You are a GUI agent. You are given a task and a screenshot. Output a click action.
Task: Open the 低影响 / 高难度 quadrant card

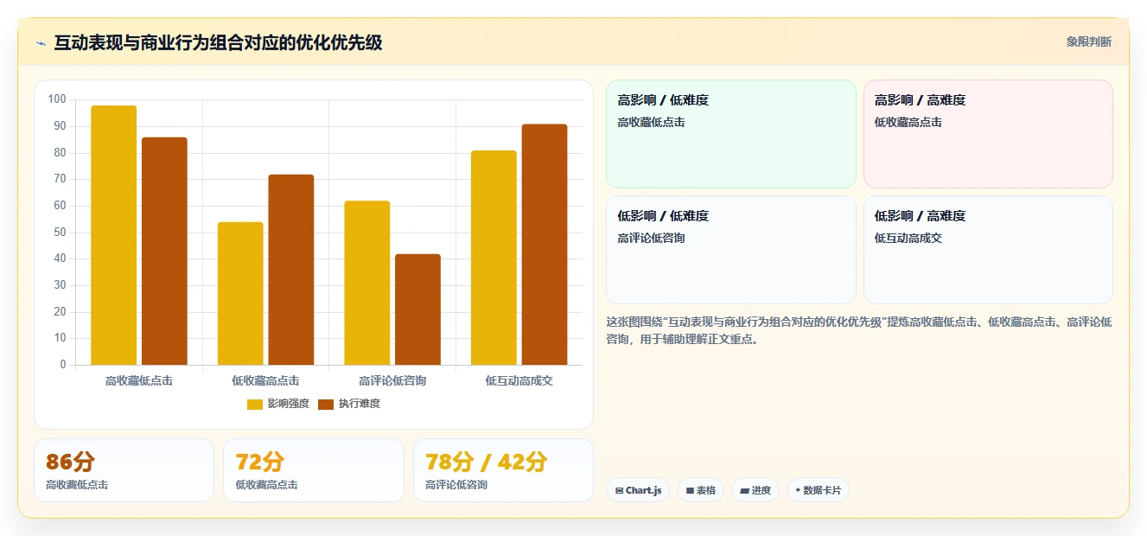pos(988,250)
